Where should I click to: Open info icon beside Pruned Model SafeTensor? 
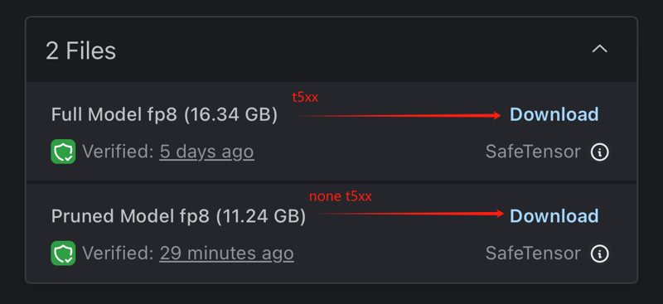(599, 253)
